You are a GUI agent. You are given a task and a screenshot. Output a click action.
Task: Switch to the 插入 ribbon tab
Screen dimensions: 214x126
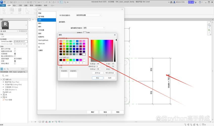15,6
